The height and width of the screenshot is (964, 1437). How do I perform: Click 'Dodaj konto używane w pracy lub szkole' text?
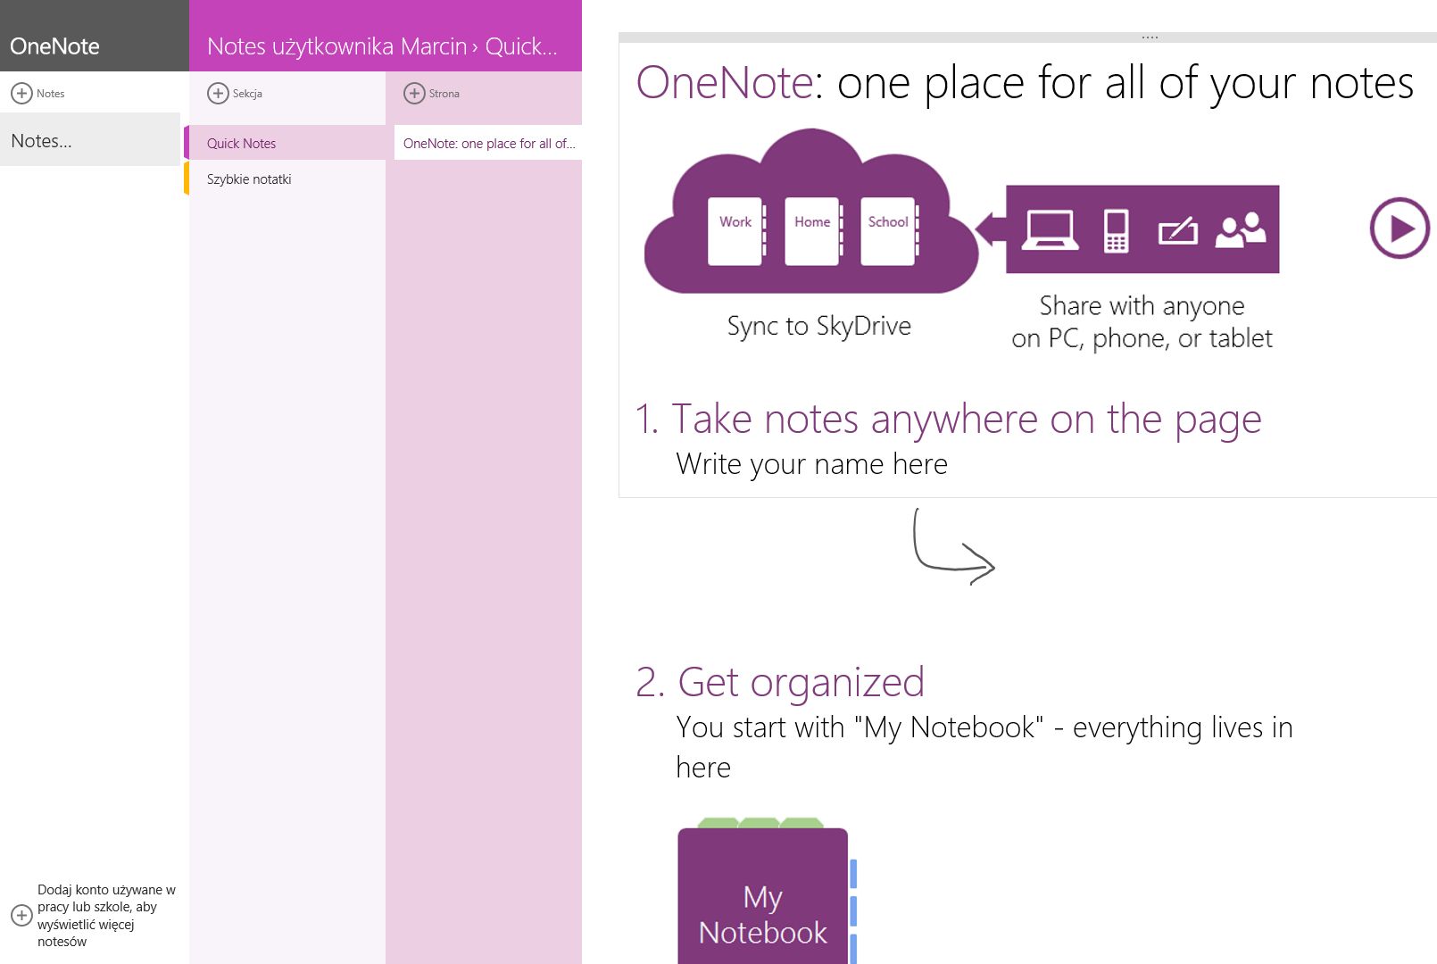106,915
